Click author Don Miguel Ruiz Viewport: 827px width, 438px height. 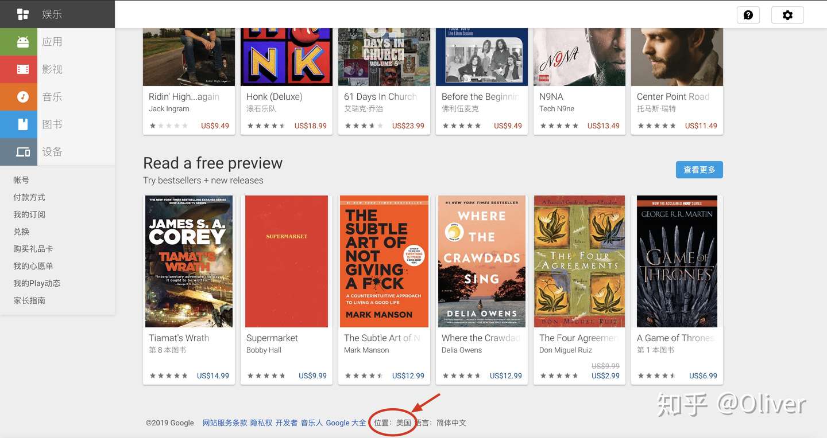coord(565,350)
